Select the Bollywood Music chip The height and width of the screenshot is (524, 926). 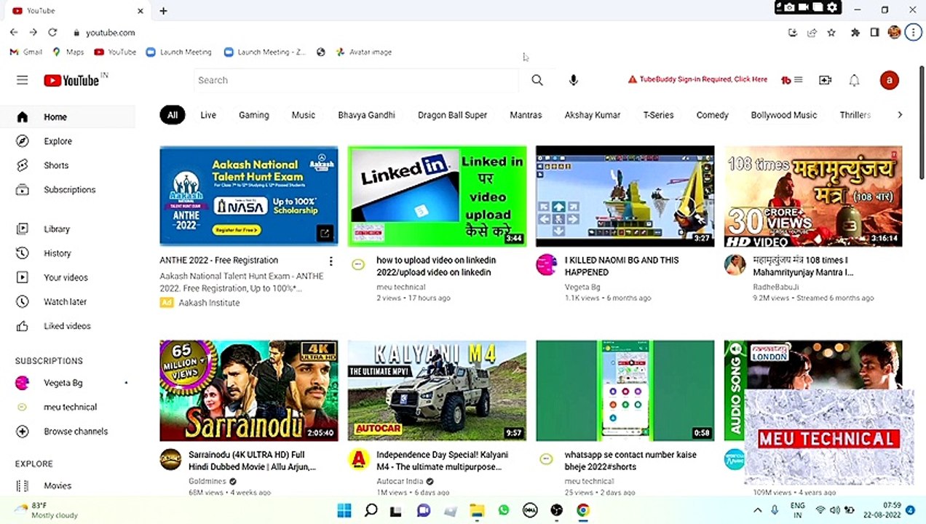(784, 115)
